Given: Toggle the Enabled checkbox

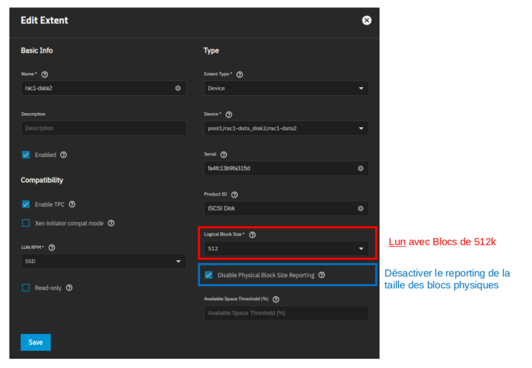Looking at the screenshot, I should [26, 155].
